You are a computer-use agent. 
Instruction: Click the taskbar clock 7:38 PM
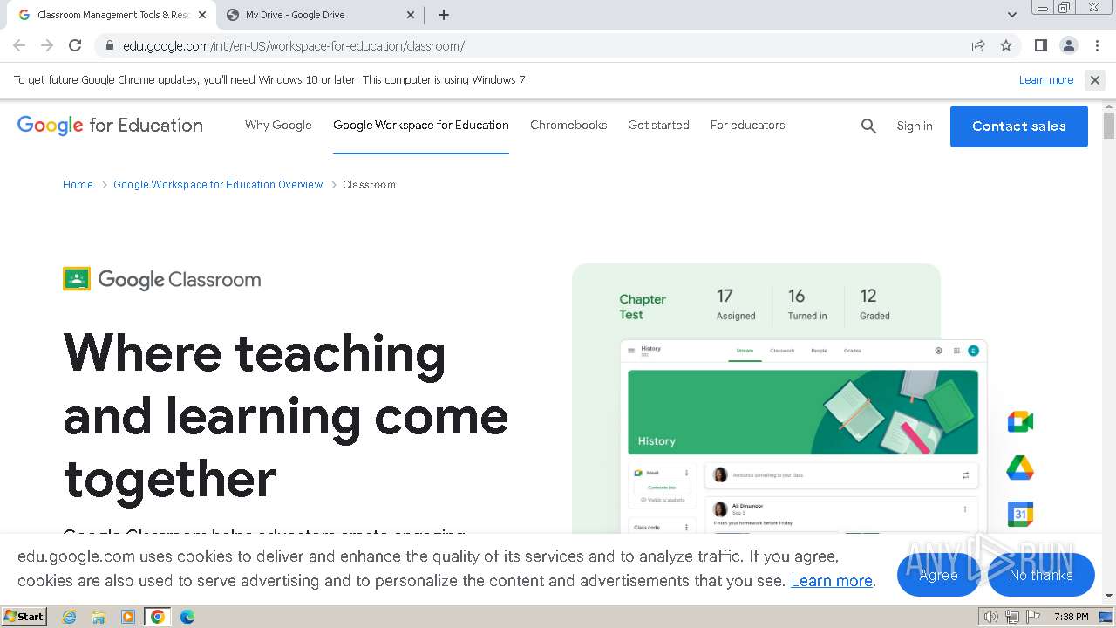[1071, 617]
